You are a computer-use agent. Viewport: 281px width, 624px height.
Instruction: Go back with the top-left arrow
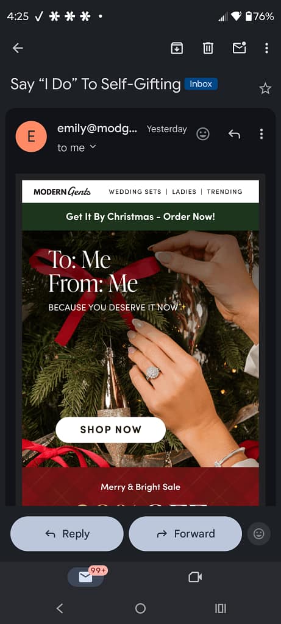point(18,48)
